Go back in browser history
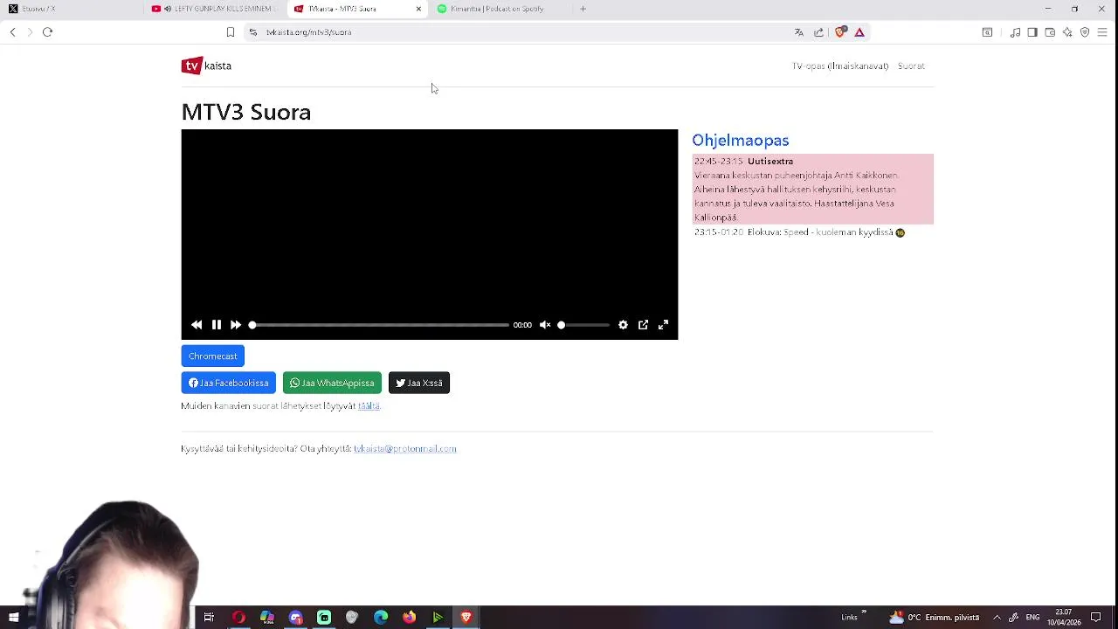The image size is (1118, 629). coord(12,32)
